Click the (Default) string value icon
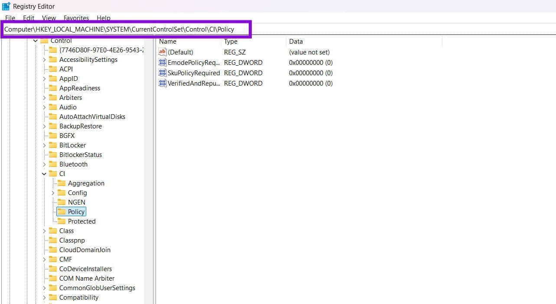The width and height of the screenshot is (556, 304). pos(163,52)
